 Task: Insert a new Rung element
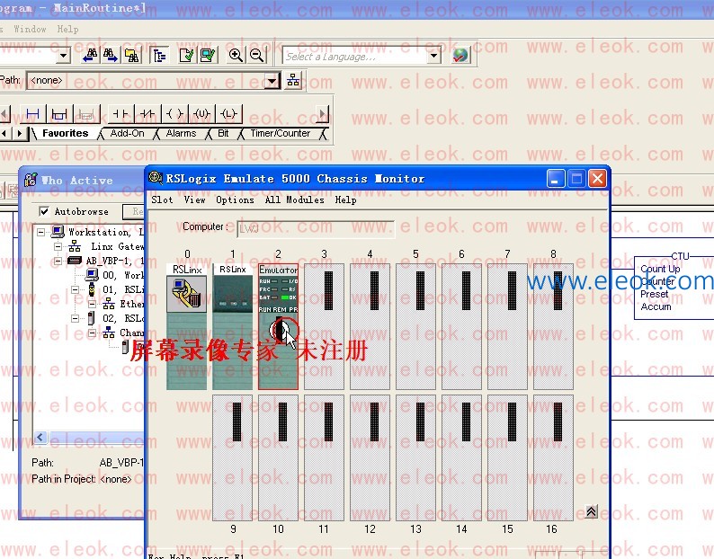coord(32,113)
